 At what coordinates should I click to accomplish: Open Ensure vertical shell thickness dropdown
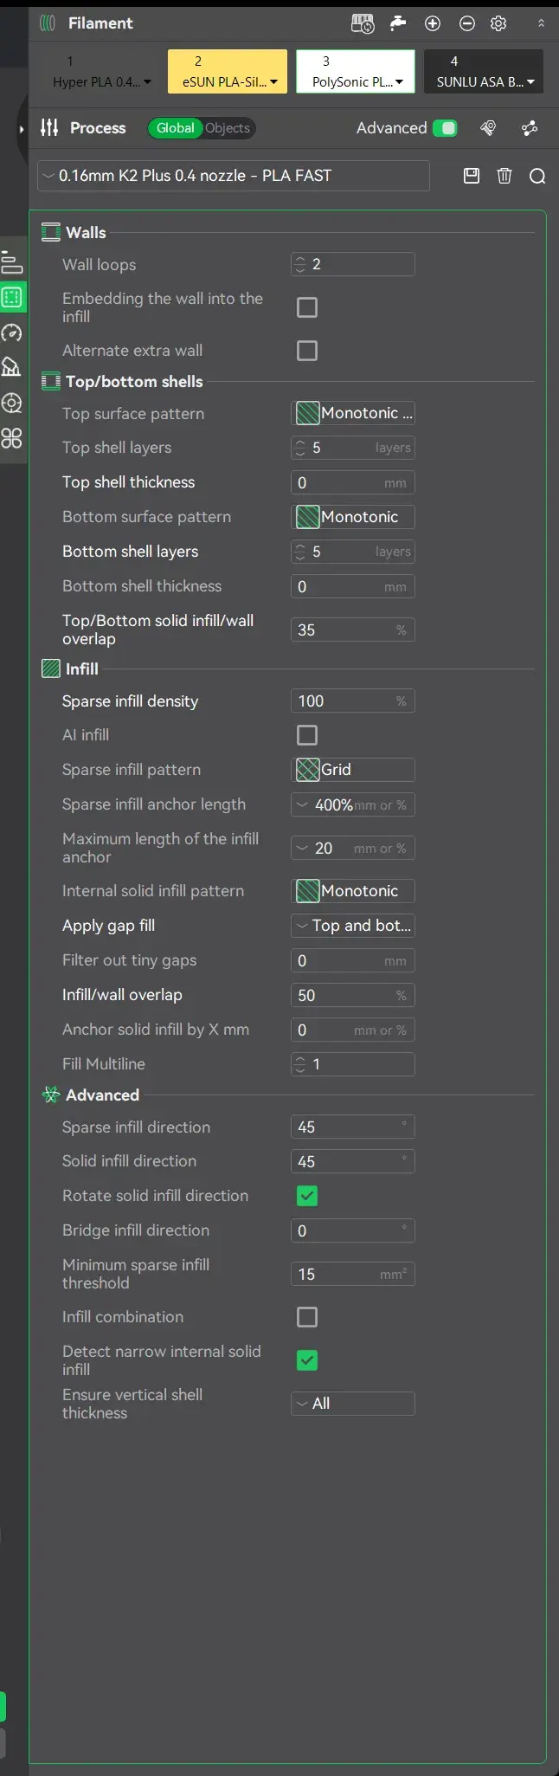pyautogui.click(x=353, y=1404)
